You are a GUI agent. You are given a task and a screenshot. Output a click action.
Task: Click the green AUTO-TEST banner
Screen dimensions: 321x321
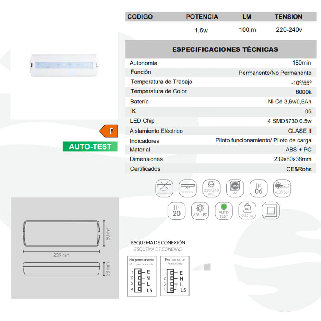point(90,147)
